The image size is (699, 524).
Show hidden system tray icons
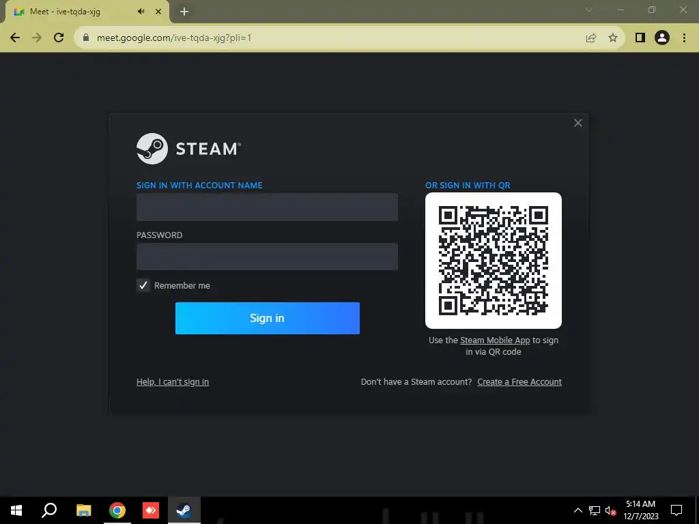pos(577,510)
